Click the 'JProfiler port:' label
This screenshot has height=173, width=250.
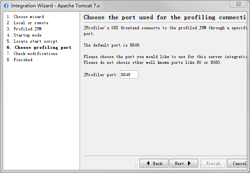tap(101, 75)
